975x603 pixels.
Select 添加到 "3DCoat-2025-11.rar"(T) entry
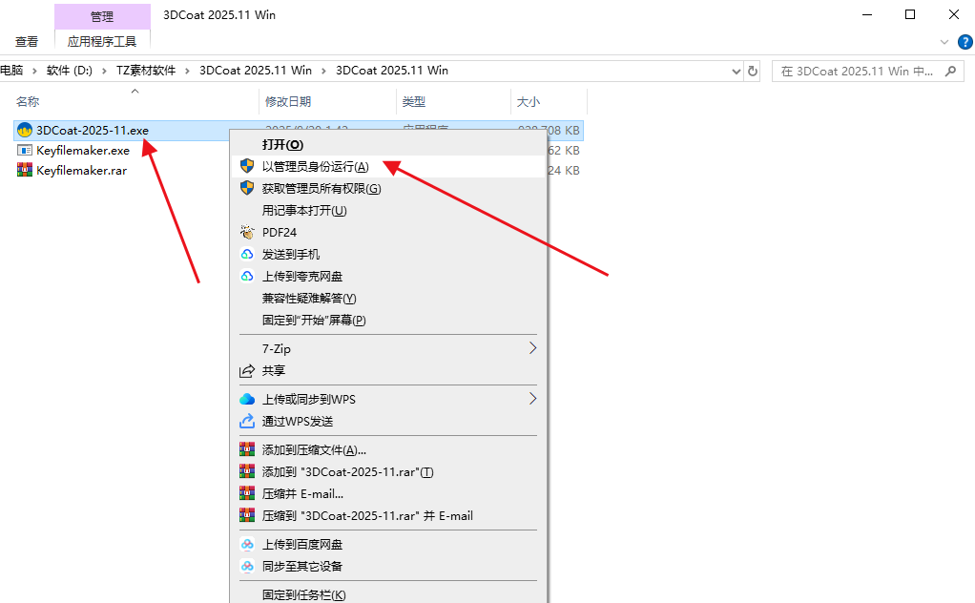pos(388,471)
